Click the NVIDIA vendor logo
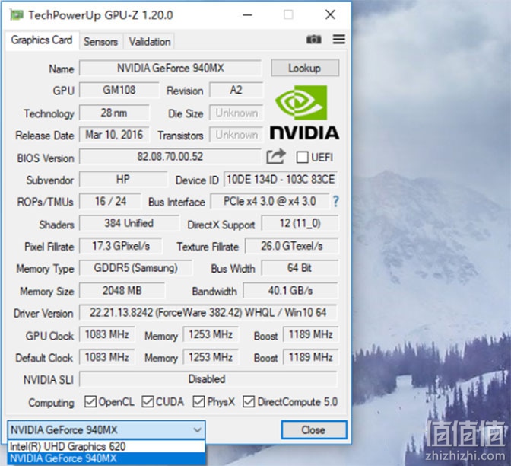The height and width of the screenshot is (466, 511). coord(304,112)
